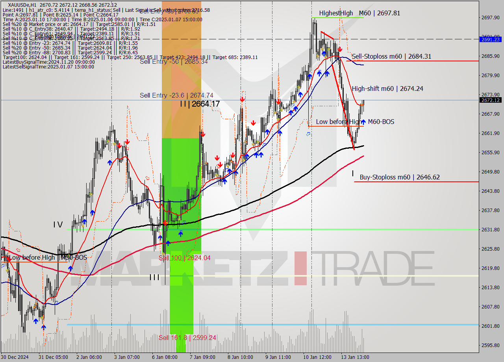Select the 2613.80 price axis value

(x=490, y=287)
